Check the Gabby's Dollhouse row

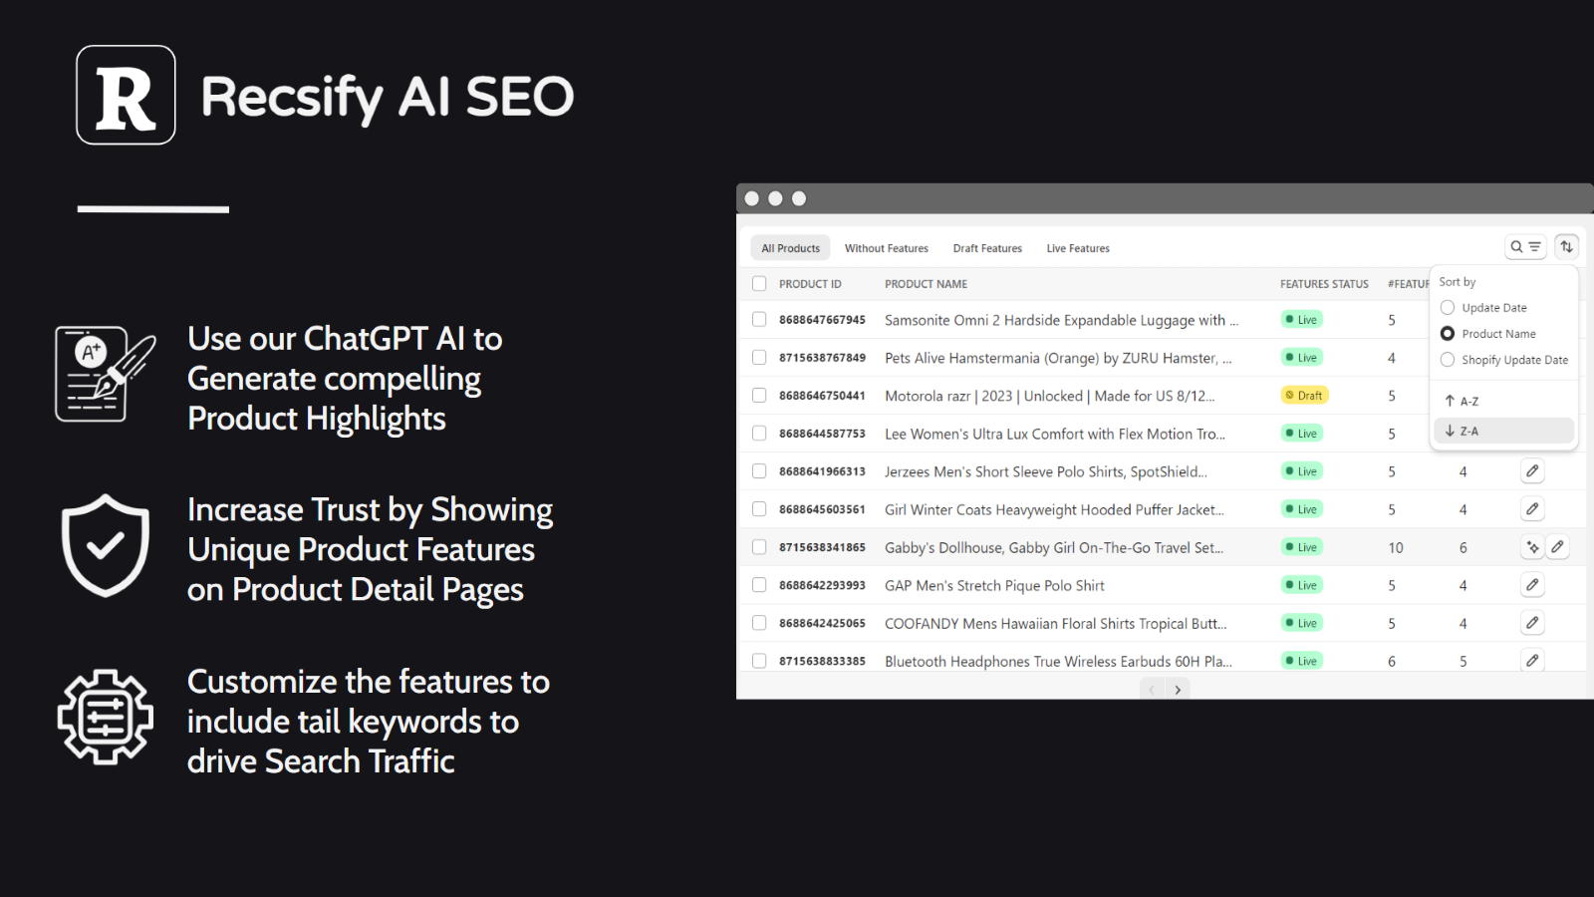pyautogui.click(x=759, y=547)
